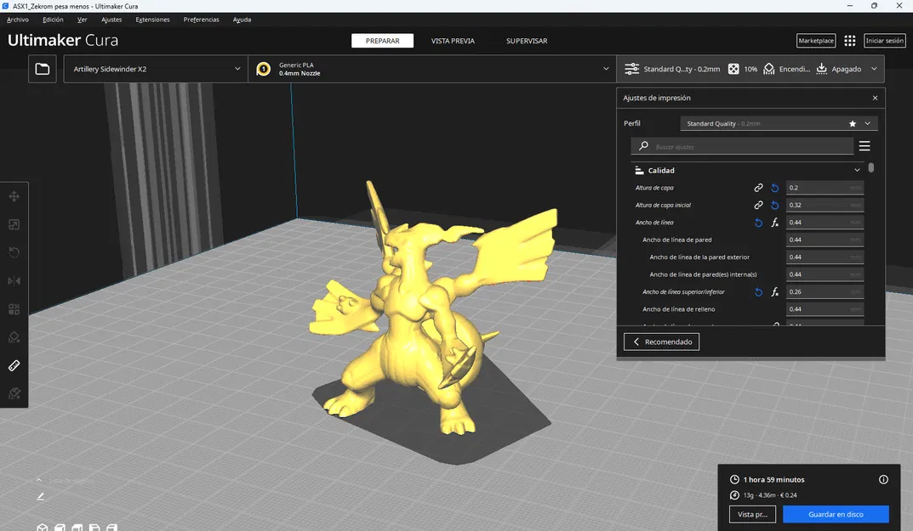Open the file folder icon
The width and height of the screenshot is (913, 531).
pos(42,69)
